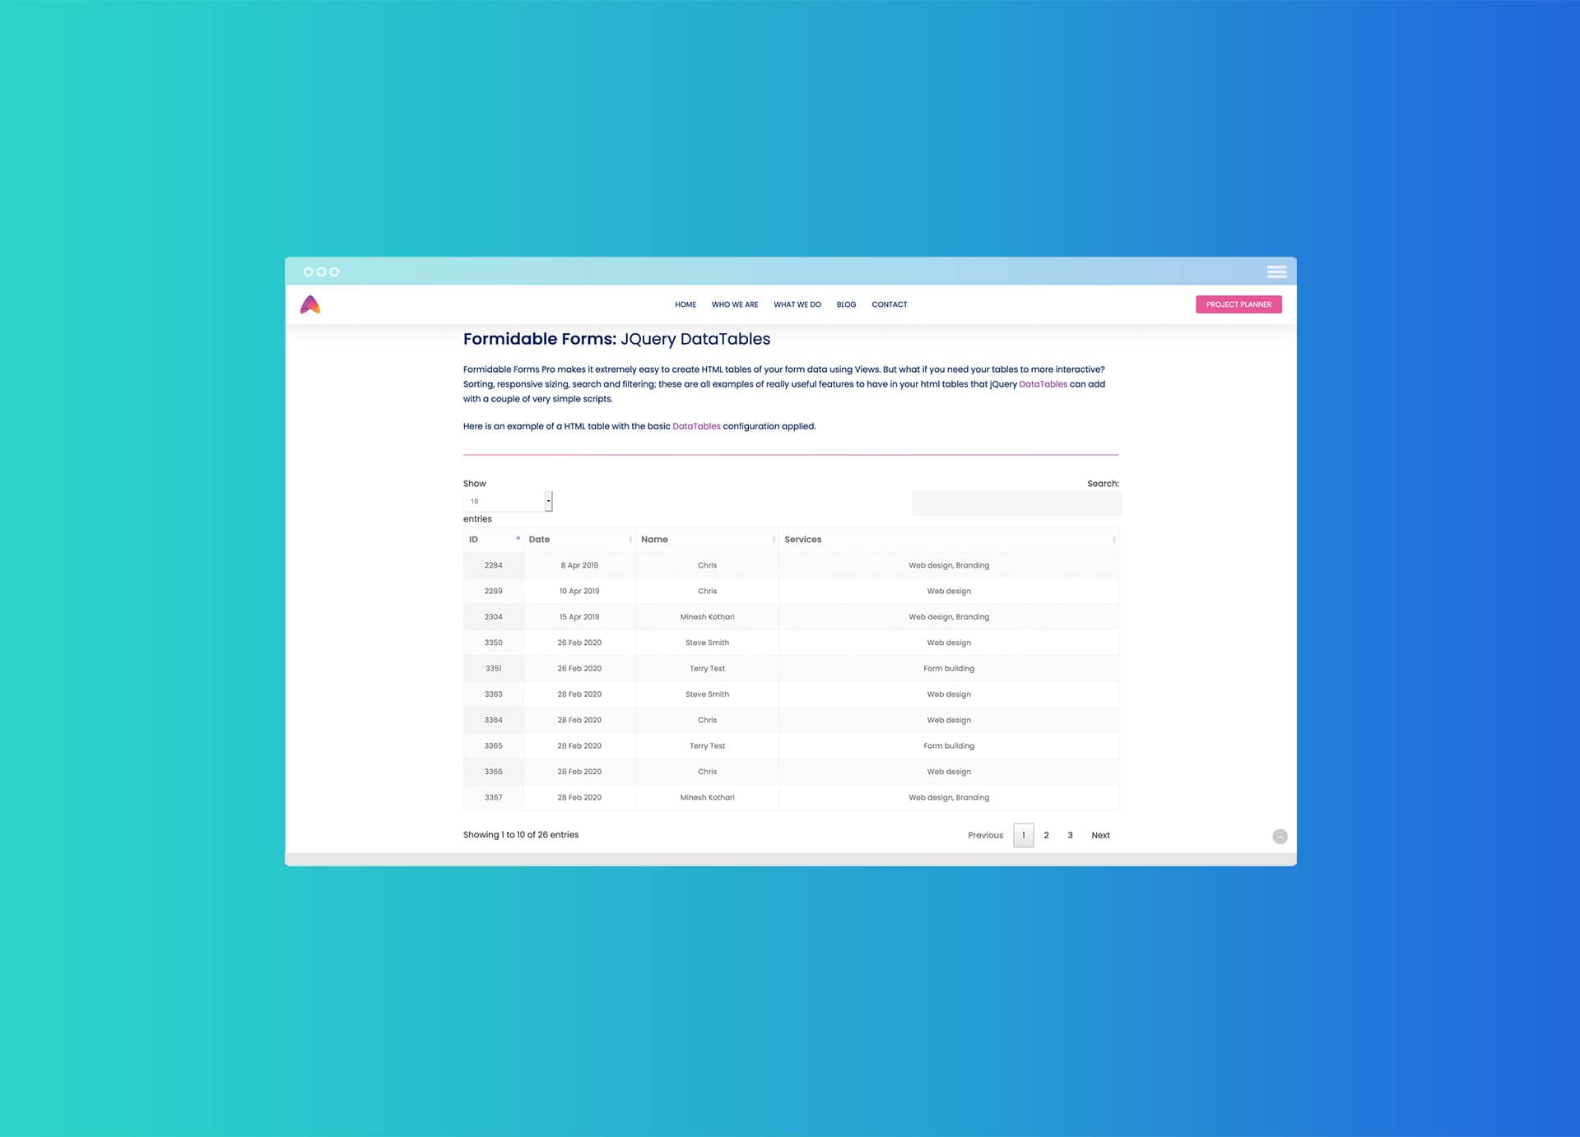Image resolution: width=1580 pixels, height=1137 pixels.
Task: Click the Next pagination control
Action: coord(1100,835)
